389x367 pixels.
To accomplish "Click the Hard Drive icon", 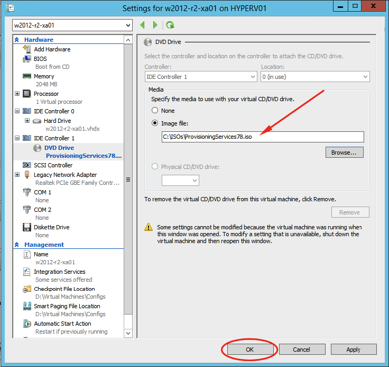I will coord(37,121).
